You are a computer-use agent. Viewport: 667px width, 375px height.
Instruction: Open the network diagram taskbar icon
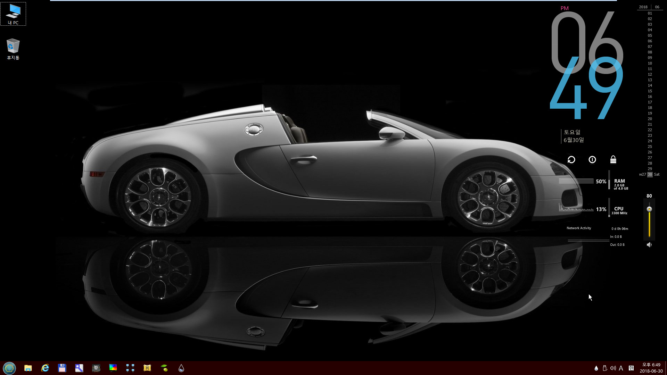point(130,368)
